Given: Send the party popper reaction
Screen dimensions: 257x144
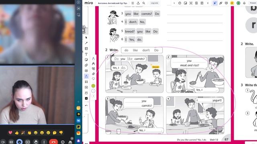Looking at the screenshot, I should pos(23,132).
